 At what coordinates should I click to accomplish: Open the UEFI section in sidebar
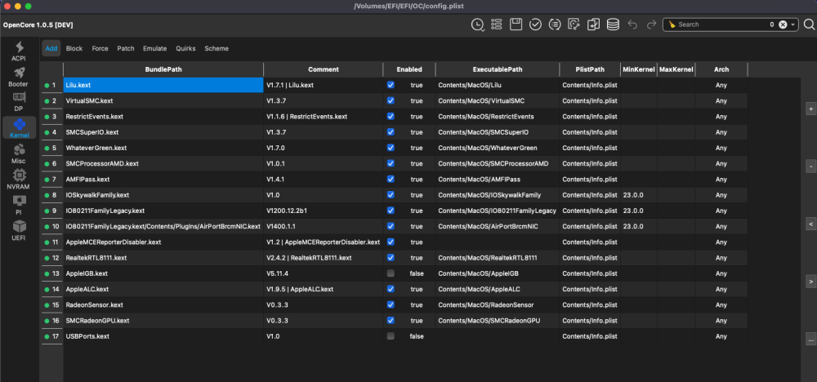point(20,230)
